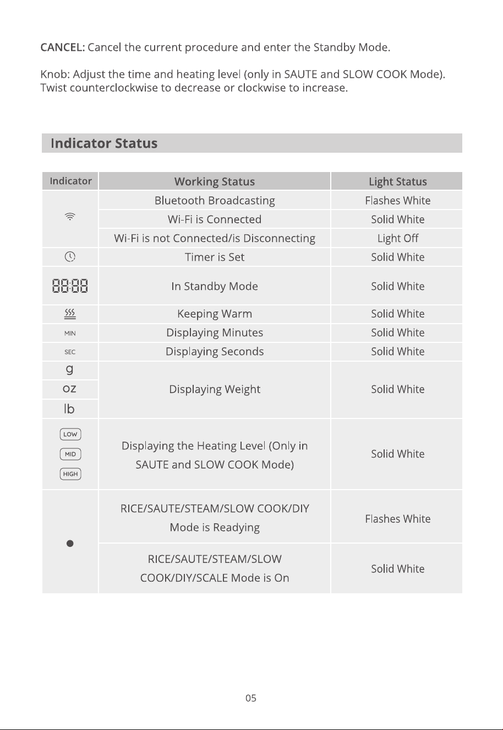503x730 pixels.
Task: Select the MIN indicator symbol
Action: (x=70, y=333)
